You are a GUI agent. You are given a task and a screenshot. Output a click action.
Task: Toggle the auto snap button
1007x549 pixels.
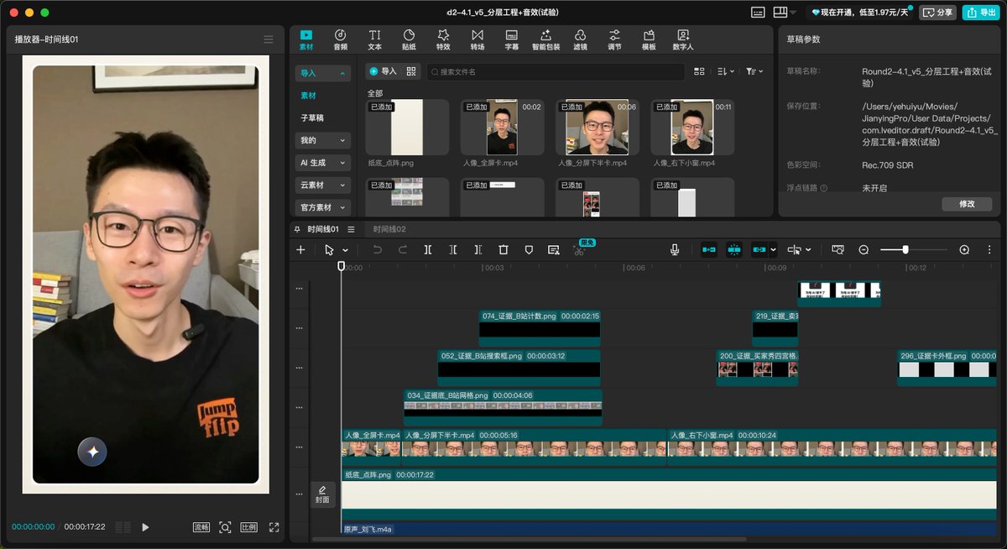click(x=734, y=249)
